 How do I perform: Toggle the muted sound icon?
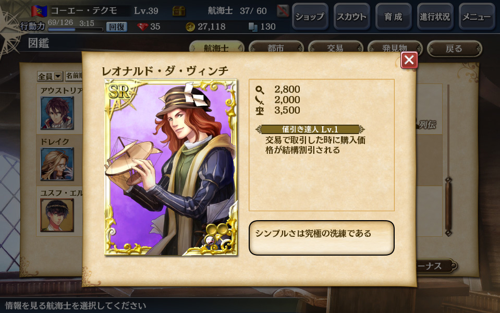[283, 11]
